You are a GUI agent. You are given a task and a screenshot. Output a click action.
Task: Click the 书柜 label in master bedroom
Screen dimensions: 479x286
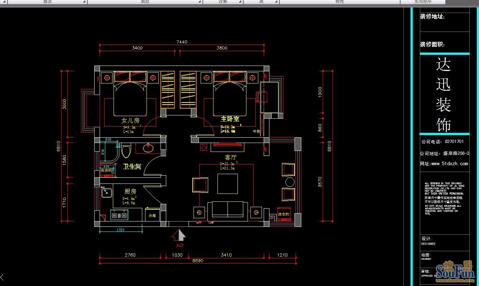point(256,132)
